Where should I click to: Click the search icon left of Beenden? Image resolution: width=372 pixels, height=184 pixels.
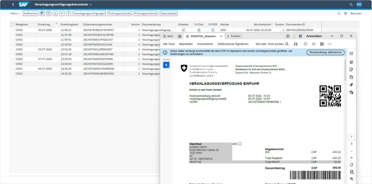pyautogui.click(x=339, y=13)
